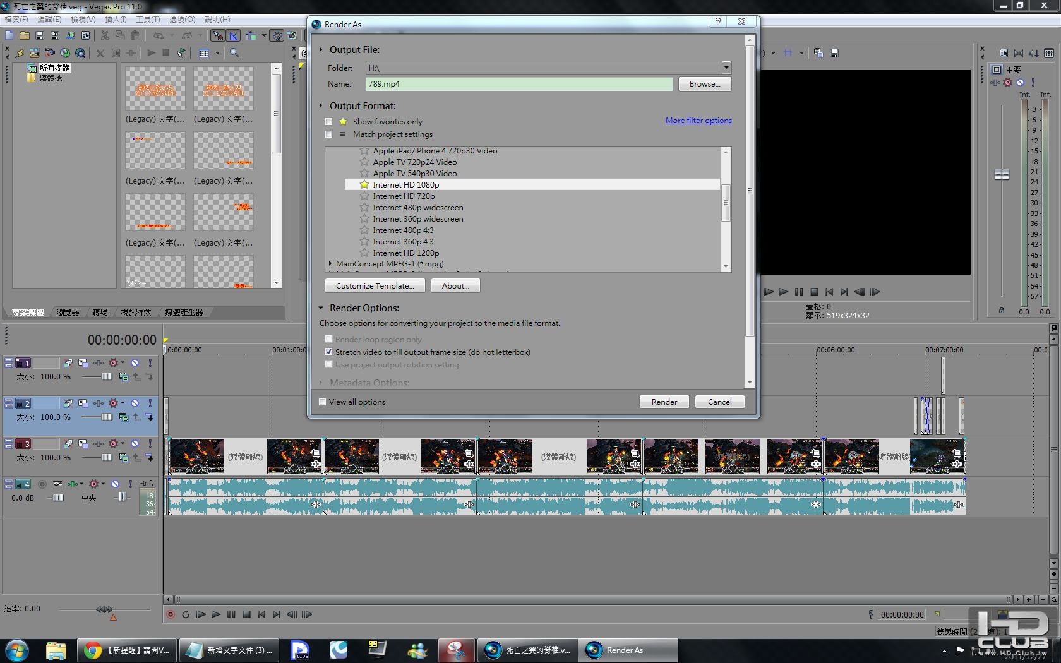Image resolution: width=1061 pixels, height=663 pixels.
Task: Toggle the Match project settings checkbox
Action: pyautogui.click(x=328, y=134)
